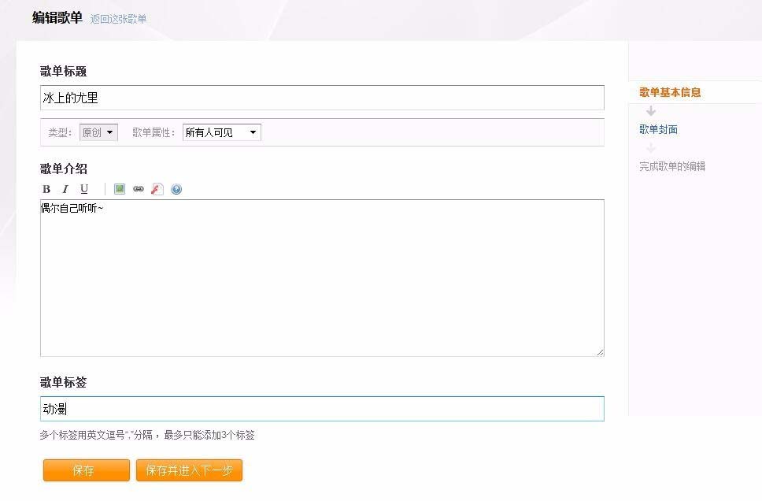The image size is (762, 501).
Task: Open editor help blue question icon
Action: 176,189
